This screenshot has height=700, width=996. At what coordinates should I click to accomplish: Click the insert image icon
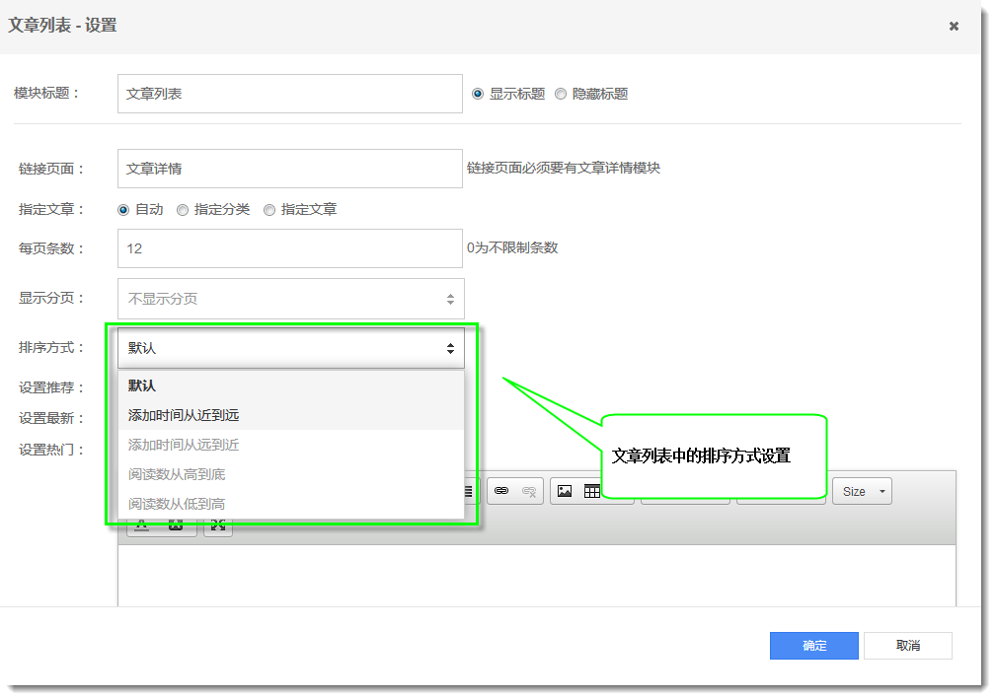tap(565, 491)
